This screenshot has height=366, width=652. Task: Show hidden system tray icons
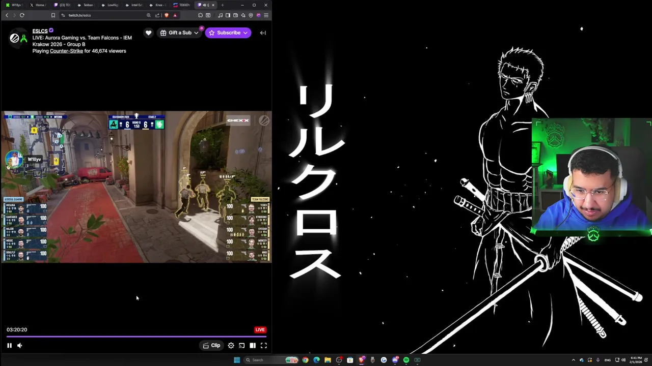click(x=574, y=360)
